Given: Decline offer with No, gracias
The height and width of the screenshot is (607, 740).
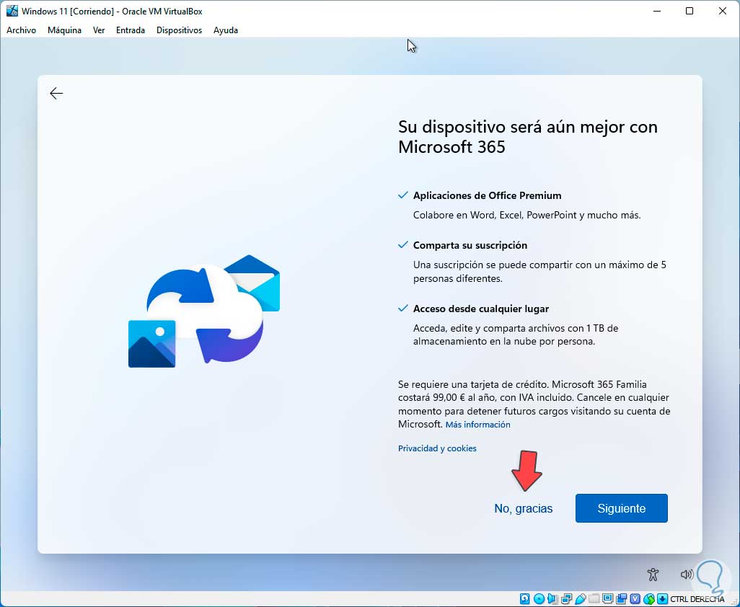Looking at the screenshot, I should pyautogui.click(x=524, y=508).
